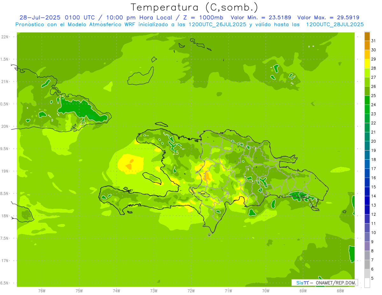Select the "Valor Min. = 23.5189" readout
Image resolution: width=382 pixels, height=295 pixels.
coord(261,18)
